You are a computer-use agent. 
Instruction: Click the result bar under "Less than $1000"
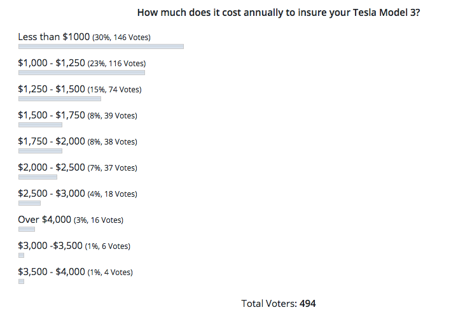point(101,46)
